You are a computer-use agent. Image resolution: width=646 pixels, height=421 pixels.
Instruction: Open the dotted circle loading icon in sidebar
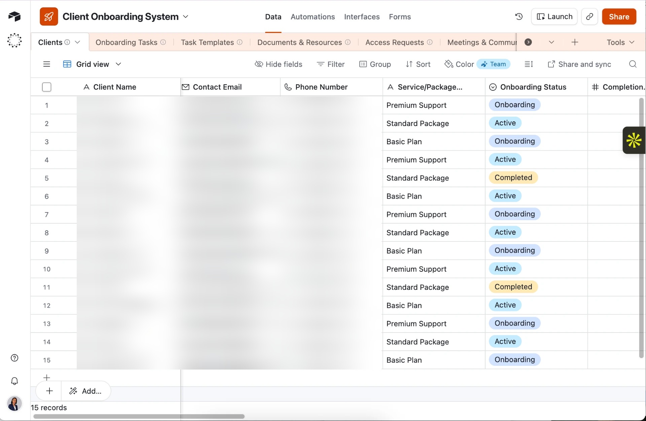point(14,40)
